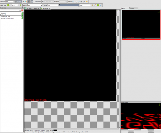The width and height of the screenshot is (161, 133).
Task: Toggle the blue channel B button
Action: [21, 2]
